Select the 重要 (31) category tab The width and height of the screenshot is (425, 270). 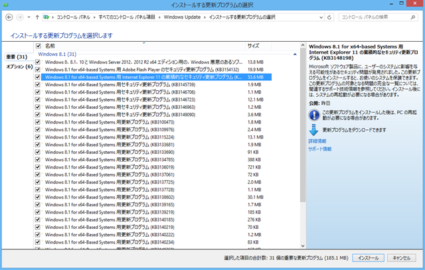pyautogui.click(x=17, y=57)
